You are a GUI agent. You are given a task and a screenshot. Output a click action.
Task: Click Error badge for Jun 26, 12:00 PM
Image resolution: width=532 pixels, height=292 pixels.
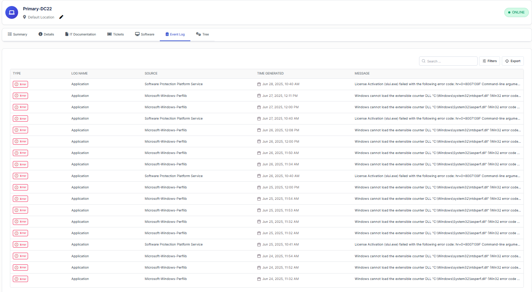20,142
